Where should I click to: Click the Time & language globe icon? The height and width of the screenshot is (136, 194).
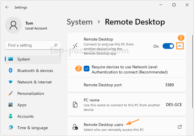coord(10,128)
